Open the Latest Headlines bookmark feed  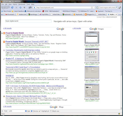18,11
